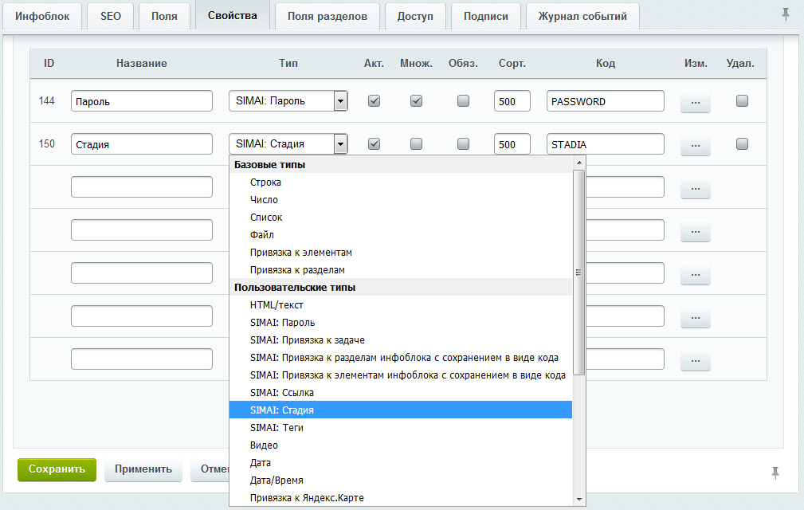Click scroll-up arrow in dropdown list
Viewport: 804px width, 510px height.
(579, 163)
